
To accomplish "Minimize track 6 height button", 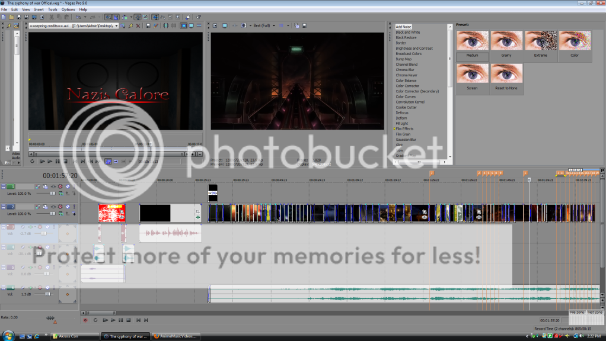I will coord(4,287).
